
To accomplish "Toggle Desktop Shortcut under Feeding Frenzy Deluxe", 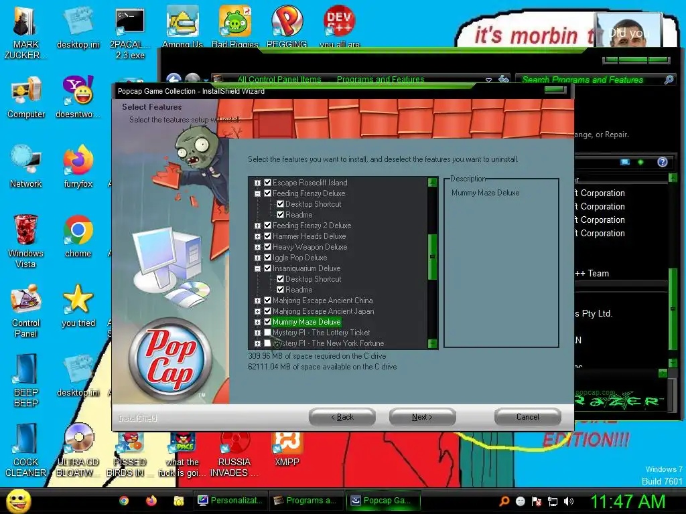I will 281,204.
